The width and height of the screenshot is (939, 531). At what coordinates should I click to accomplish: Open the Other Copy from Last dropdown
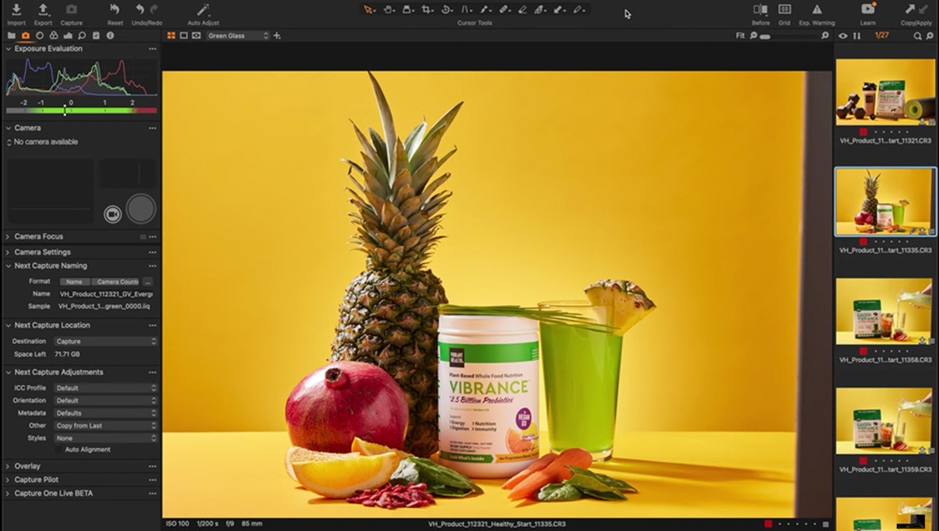(x=105, y=426)
